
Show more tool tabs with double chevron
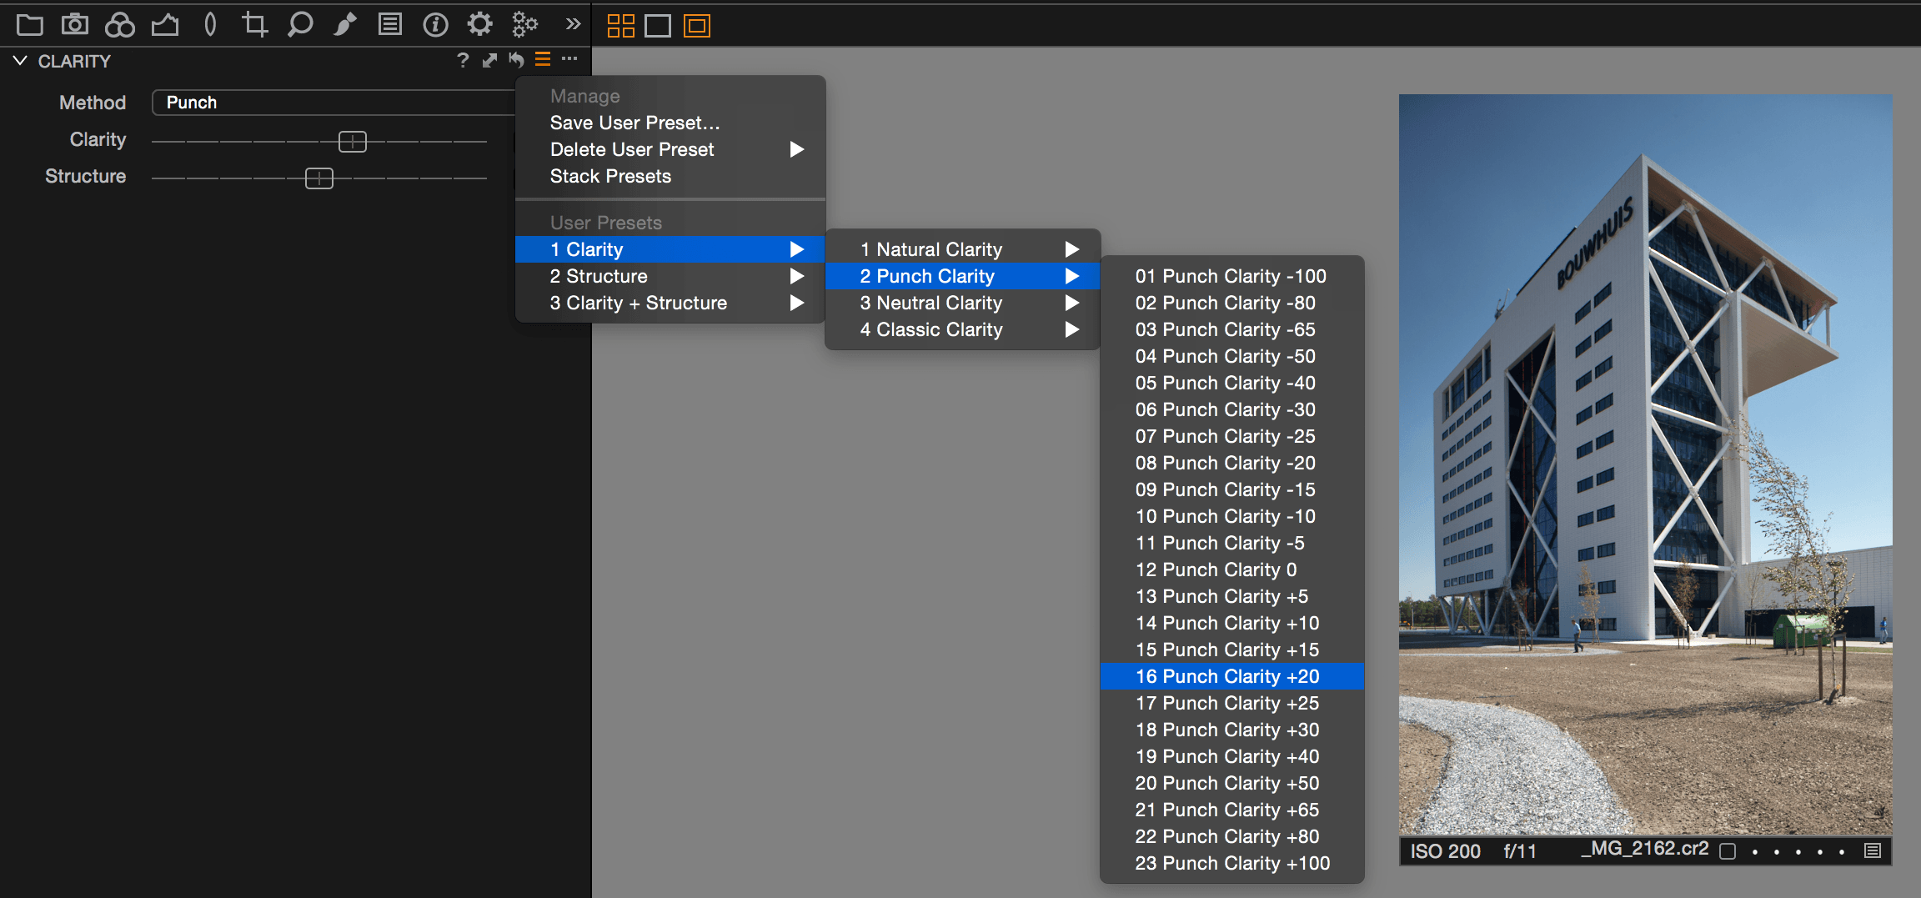[573, 24]
